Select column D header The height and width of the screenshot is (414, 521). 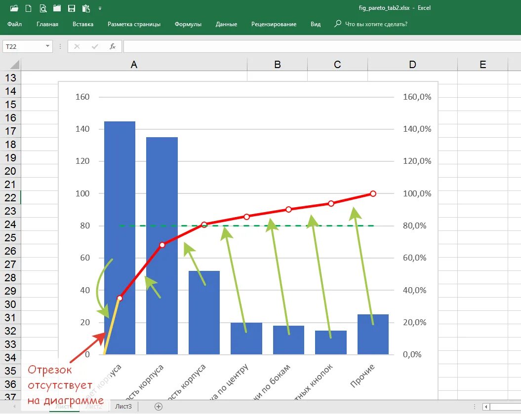[412, 65]
